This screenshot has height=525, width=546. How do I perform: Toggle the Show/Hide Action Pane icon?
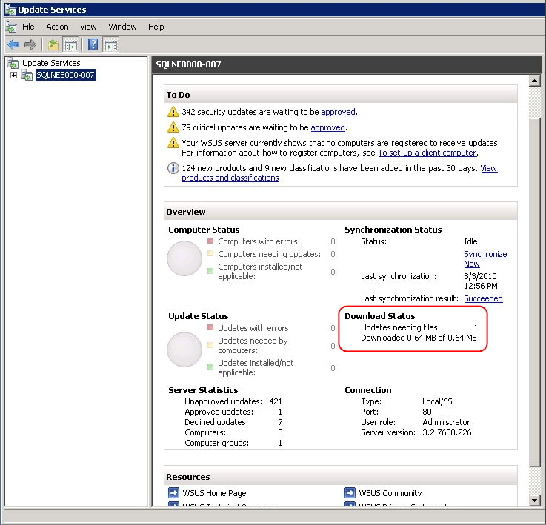point(111,45)
